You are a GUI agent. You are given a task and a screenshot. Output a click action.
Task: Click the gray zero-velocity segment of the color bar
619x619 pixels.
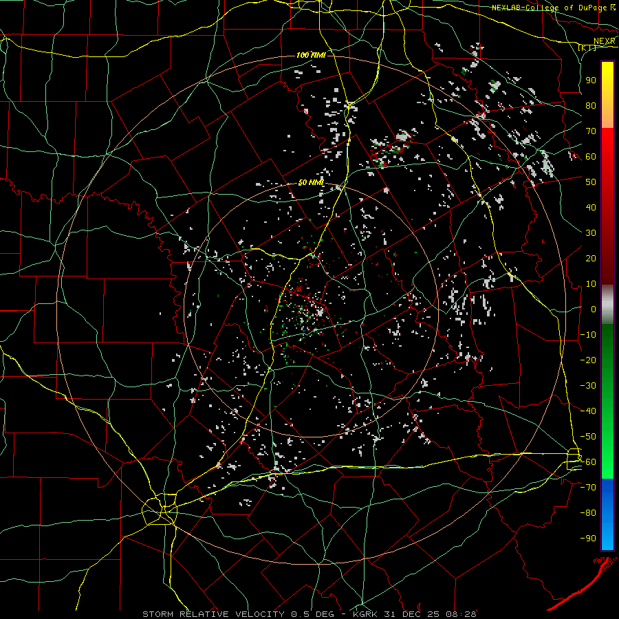tap(607, 305)
